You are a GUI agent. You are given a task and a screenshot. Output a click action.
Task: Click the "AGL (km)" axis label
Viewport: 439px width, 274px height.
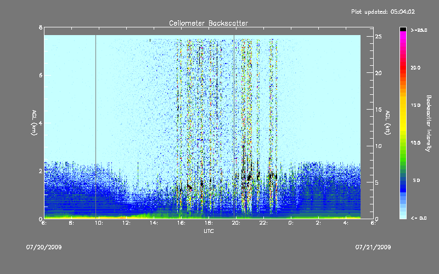click(34, 123)
